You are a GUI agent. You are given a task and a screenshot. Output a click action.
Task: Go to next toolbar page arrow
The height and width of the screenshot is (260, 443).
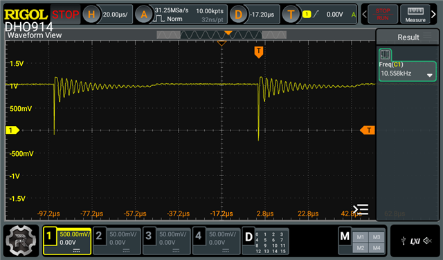434,14
